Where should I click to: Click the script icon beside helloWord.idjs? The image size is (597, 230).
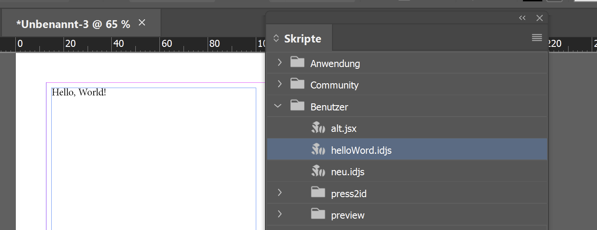[318, 150]
